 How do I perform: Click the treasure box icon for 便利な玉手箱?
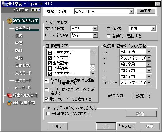click(x=9, y=103)
